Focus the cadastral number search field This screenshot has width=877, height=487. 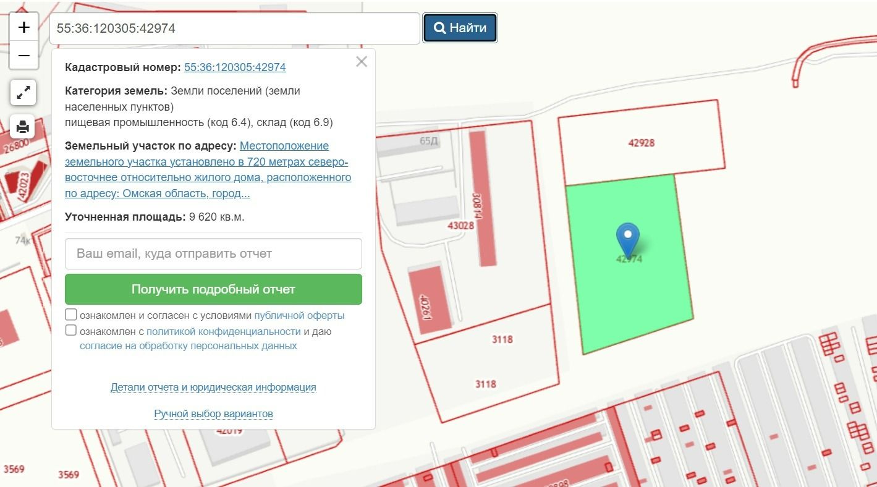coord(235,28)
